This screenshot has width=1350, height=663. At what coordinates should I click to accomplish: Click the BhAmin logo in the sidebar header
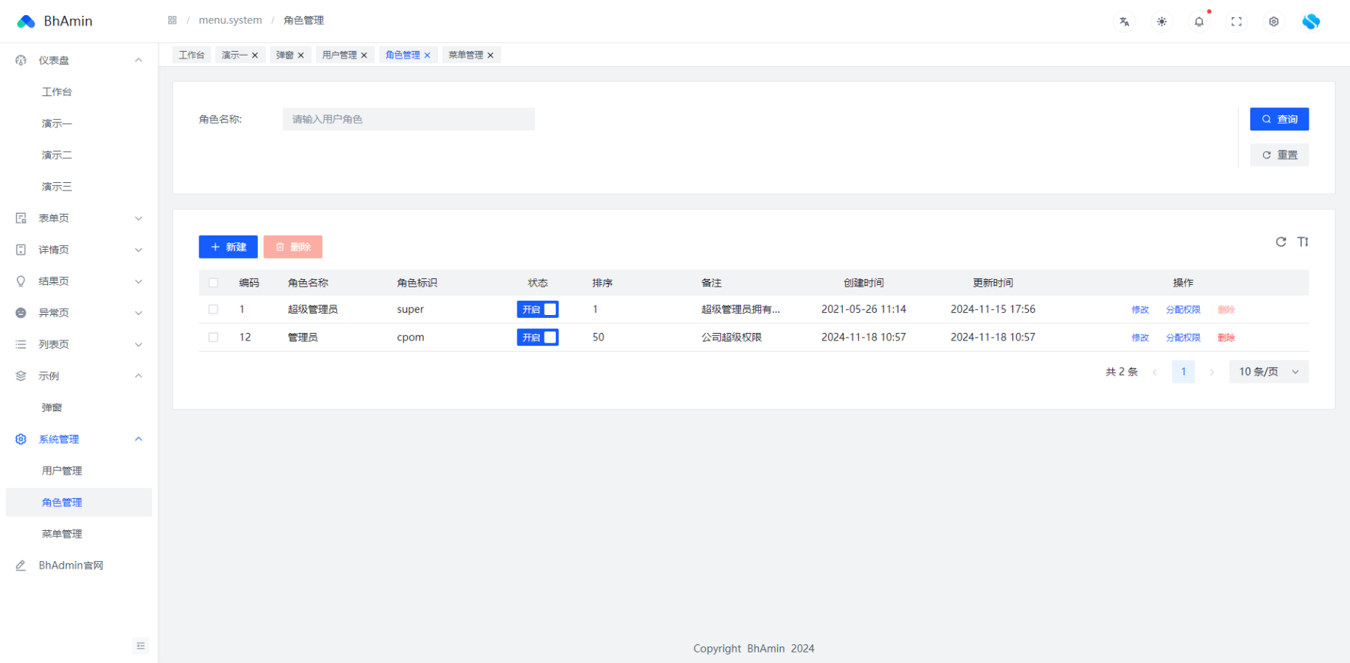click(26, 21)
